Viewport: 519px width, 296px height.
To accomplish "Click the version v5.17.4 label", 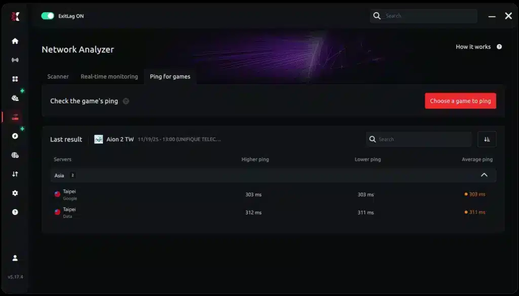I will click(x=15, y=277).
